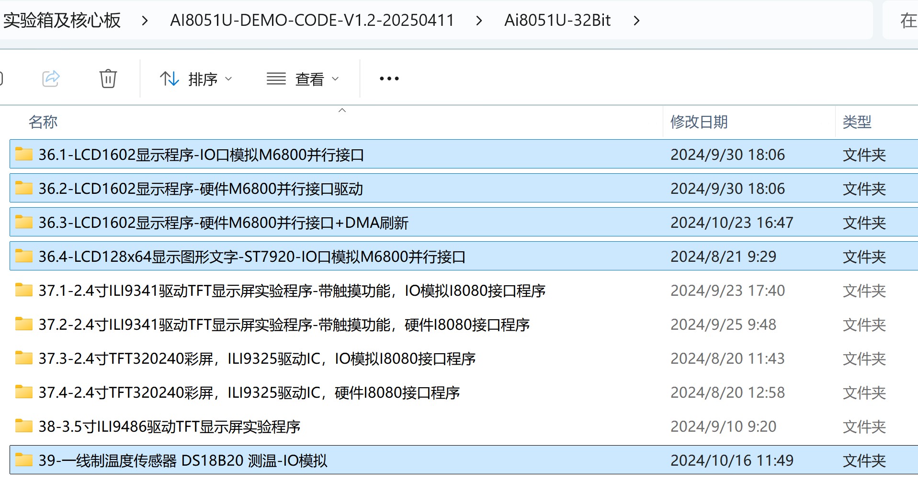The image size is (918, 481).
Task: Click folder icon of 37.3 row
Action: [24, 358]
